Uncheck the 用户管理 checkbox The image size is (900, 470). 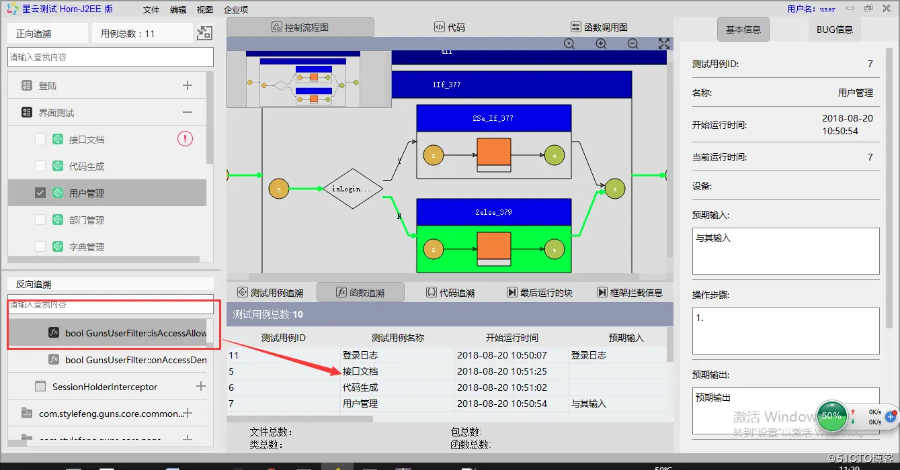click(x=40, y=192)
